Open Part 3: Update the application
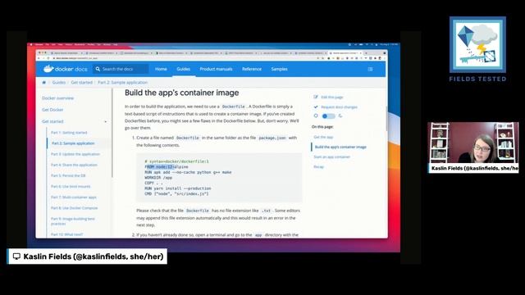This screenshot has width=525, height=295. (x=75, y=154)
